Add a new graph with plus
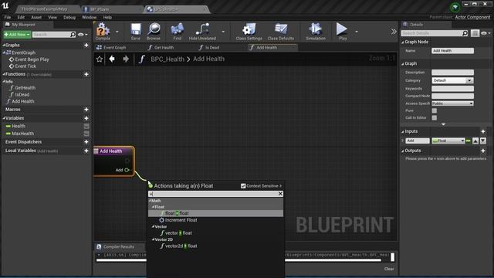The image size is (494, 278). (86, 46)
